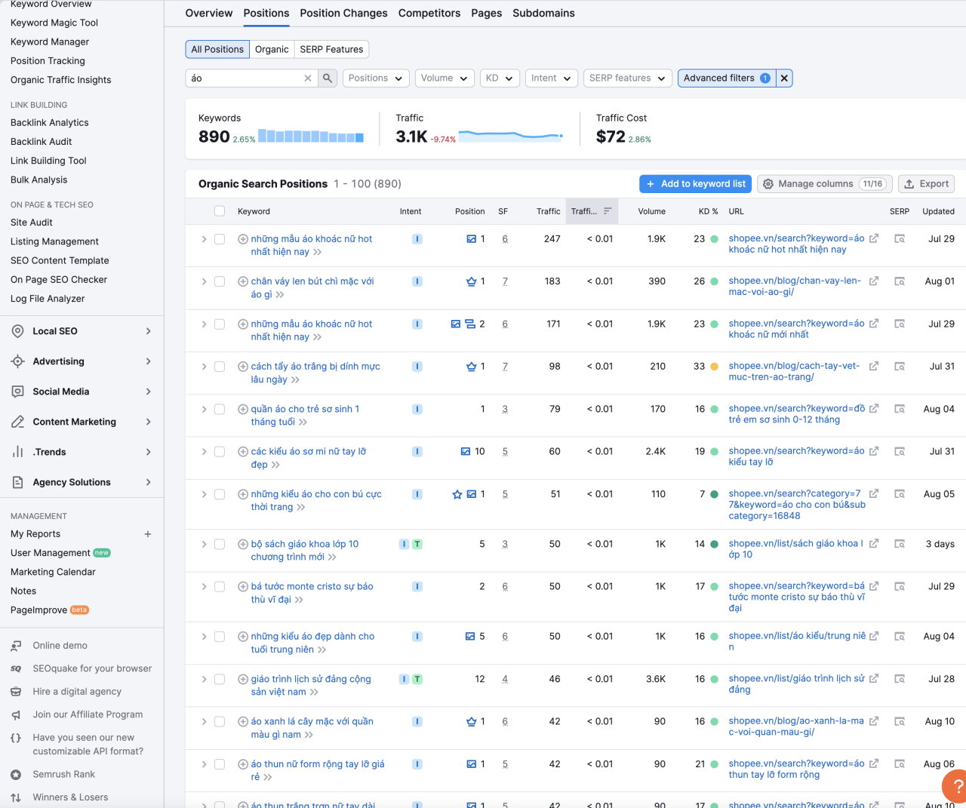Click the Export button
The image size is (966, 808).
coord(927,184)
